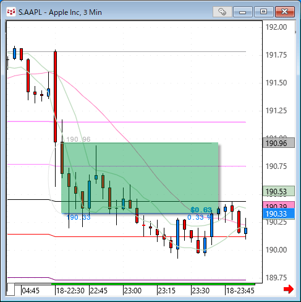Click the 18-22:30 time axis label

pos(70,291)
